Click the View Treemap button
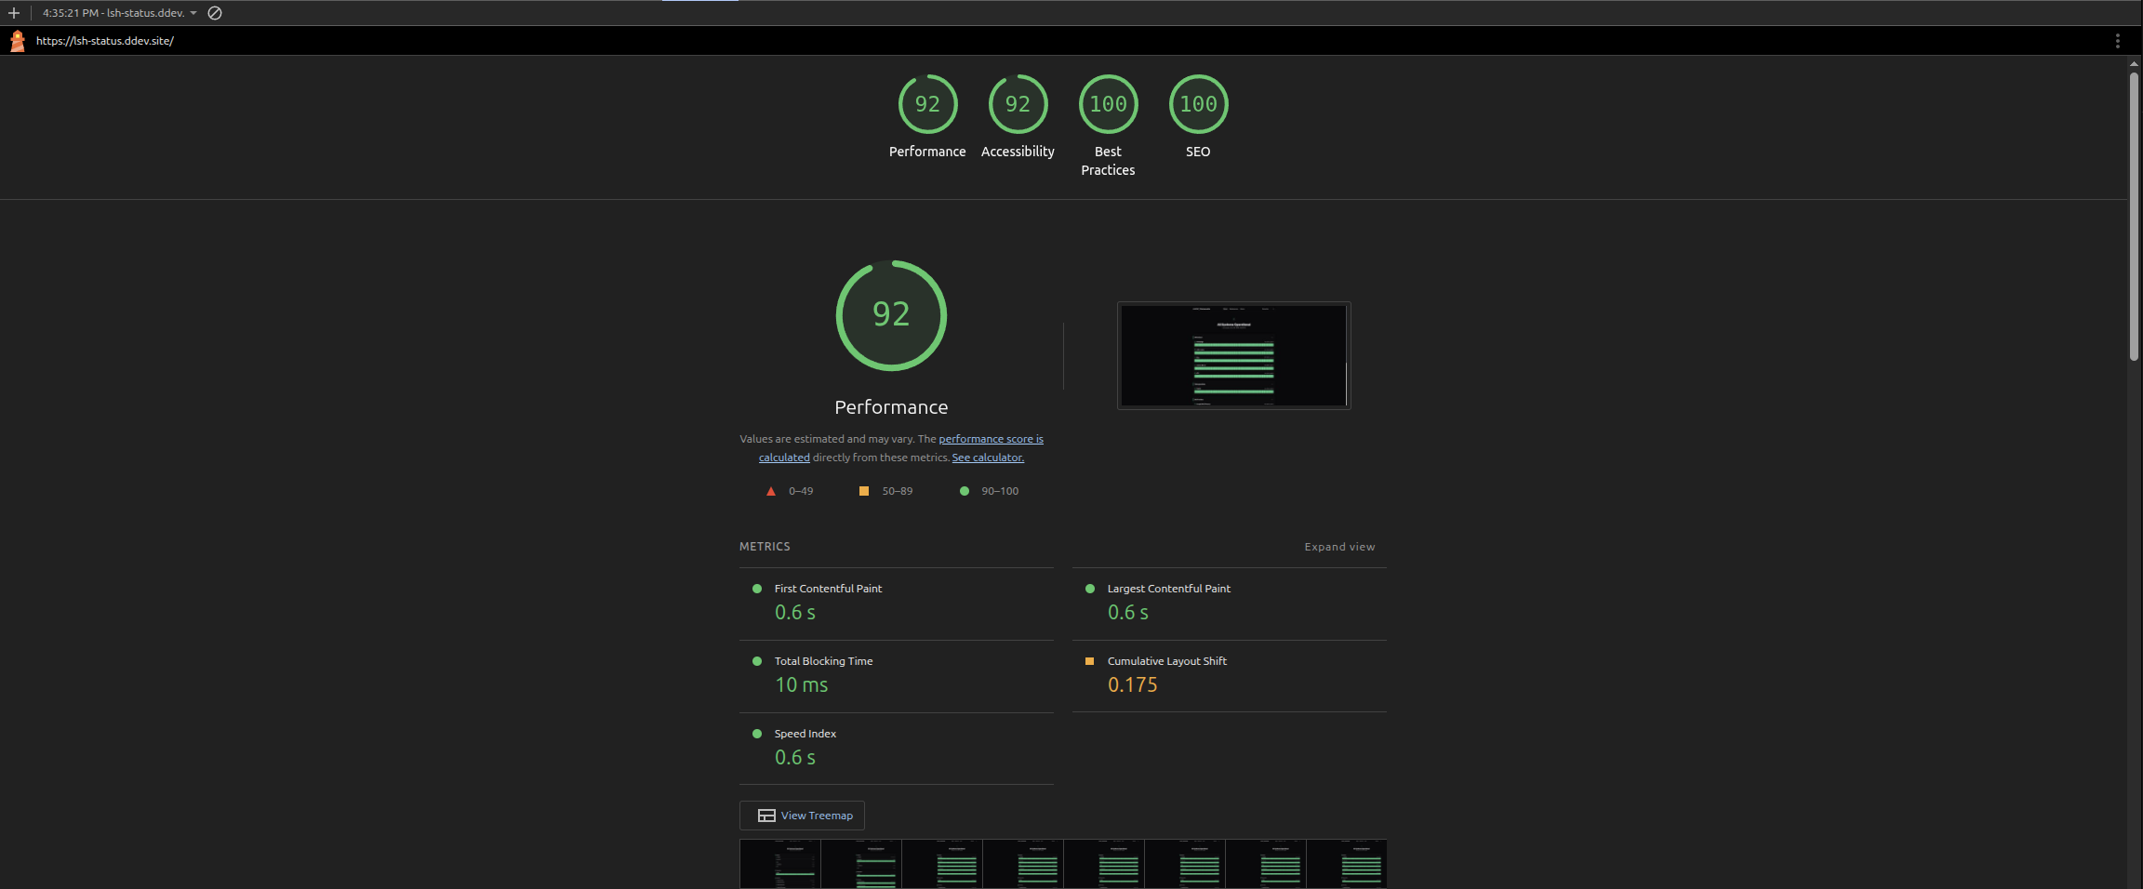The height and width of the screenshot is (889, 2143). click(803, 816)
